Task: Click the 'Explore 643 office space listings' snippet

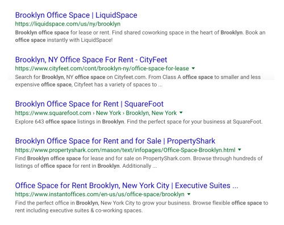Action: click(x=139, y=121)
